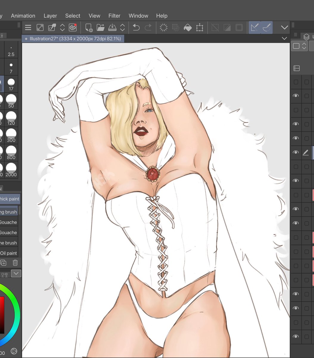The image size is (314, 358).
Task: Open the hamburger main menu icon
Action: 28,28
